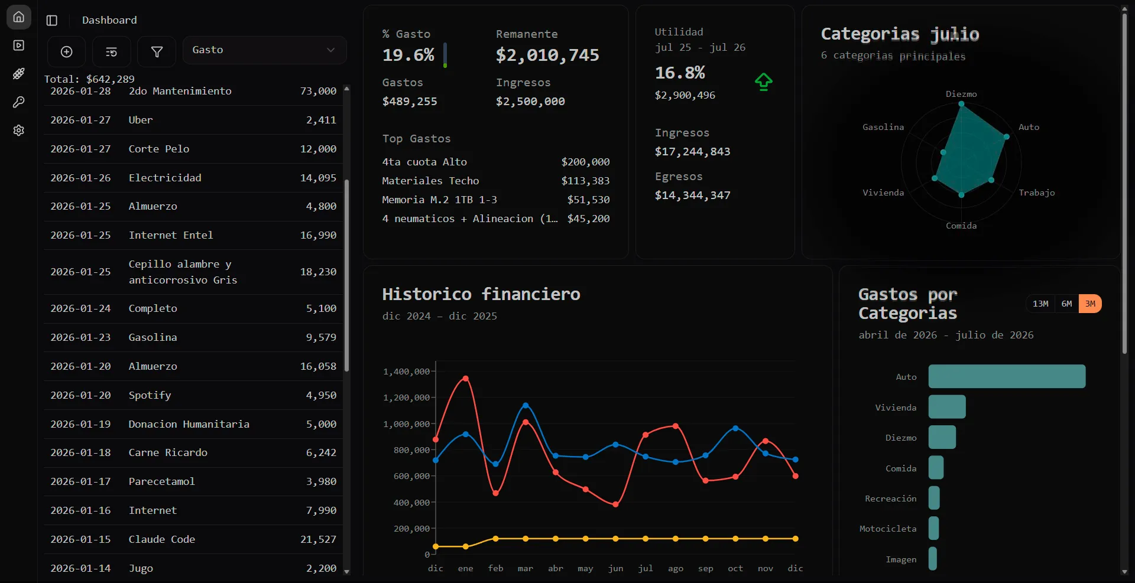
Task: Open the Gasto dropdown
Action: tap(264, 50)
